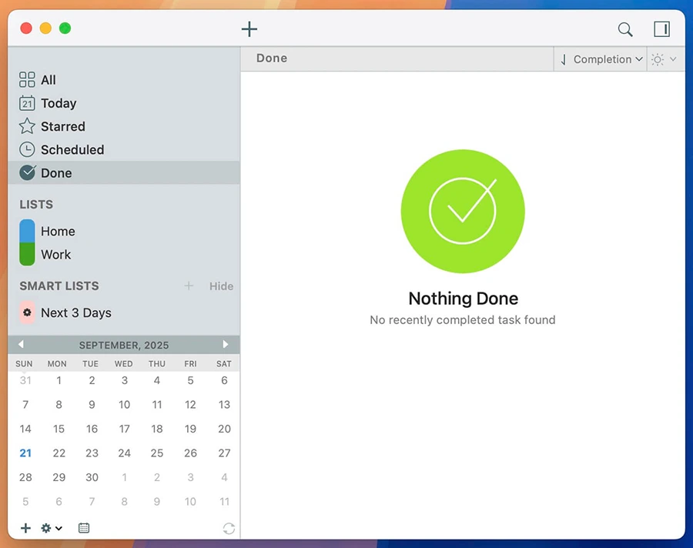Add a new smart list with the plus icon

tap(189, 286)
